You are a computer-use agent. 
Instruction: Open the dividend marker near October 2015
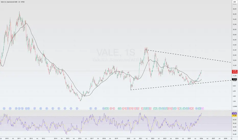pos(77,108)
